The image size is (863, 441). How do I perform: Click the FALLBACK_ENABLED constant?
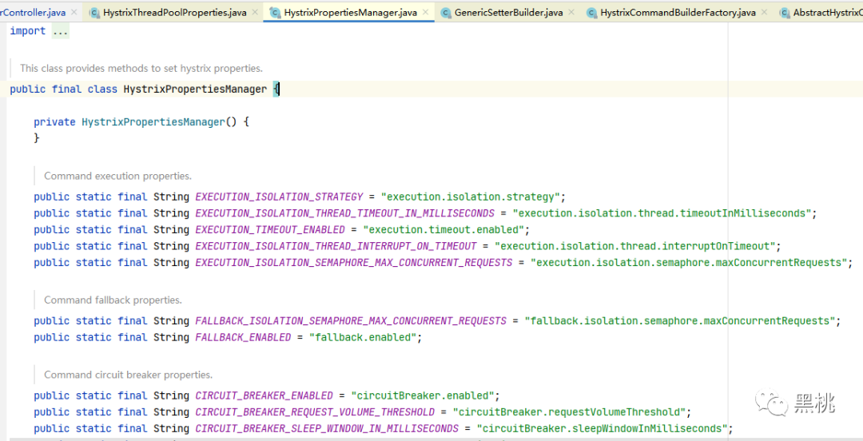[243, 337]
